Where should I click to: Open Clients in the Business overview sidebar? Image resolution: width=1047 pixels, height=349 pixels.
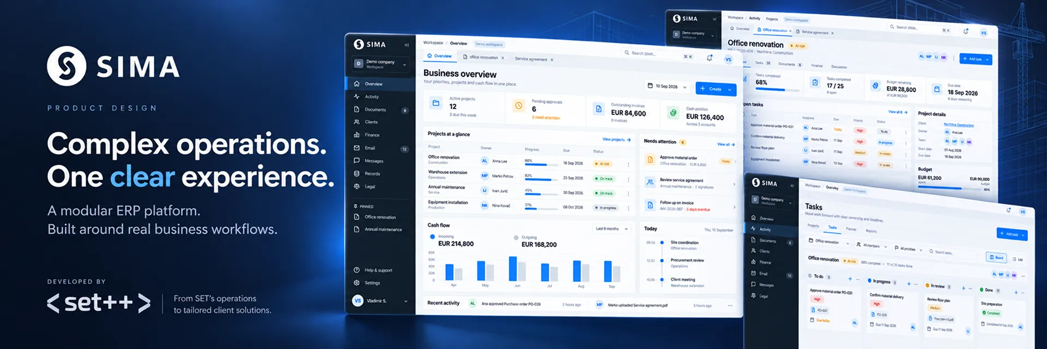(x=381, y=122)
